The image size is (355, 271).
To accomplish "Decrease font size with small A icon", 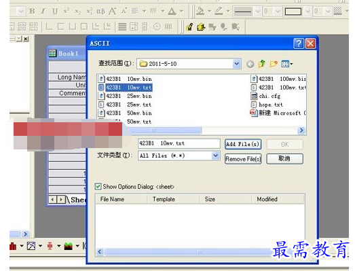I will pyautogui.click(x=124, y=11).
